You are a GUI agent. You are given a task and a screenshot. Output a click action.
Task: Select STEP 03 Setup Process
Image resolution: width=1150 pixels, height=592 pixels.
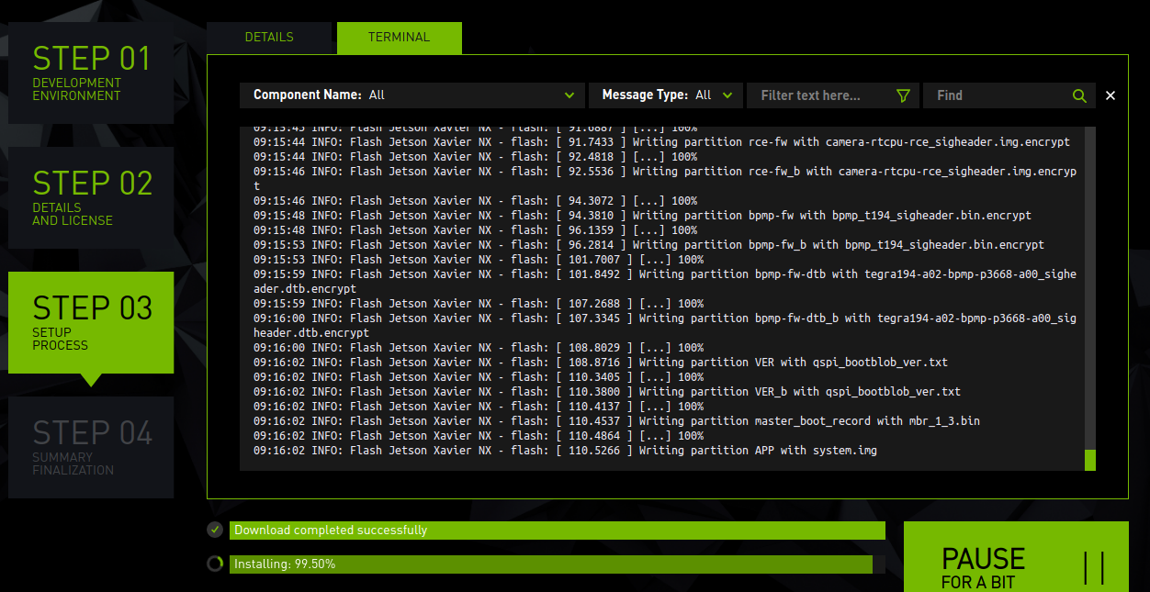(91, 322)
